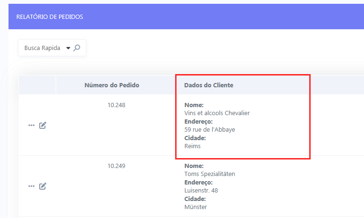
Task: Click Nome label in first order row
Action: [194, 105]
